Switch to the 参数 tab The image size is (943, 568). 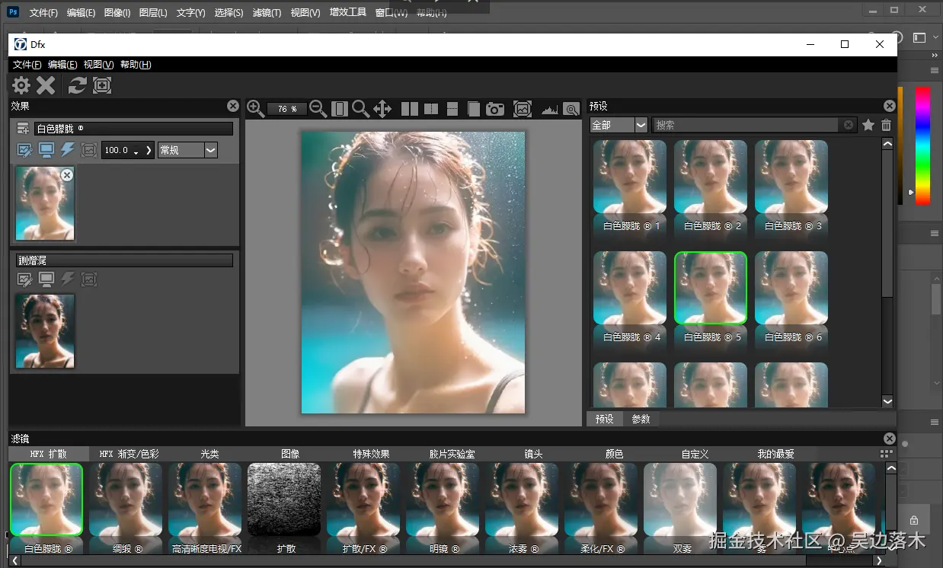641,419
